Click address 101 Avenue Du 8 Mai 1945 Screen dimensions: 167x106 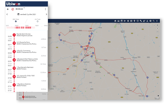(x=26, y=77)
